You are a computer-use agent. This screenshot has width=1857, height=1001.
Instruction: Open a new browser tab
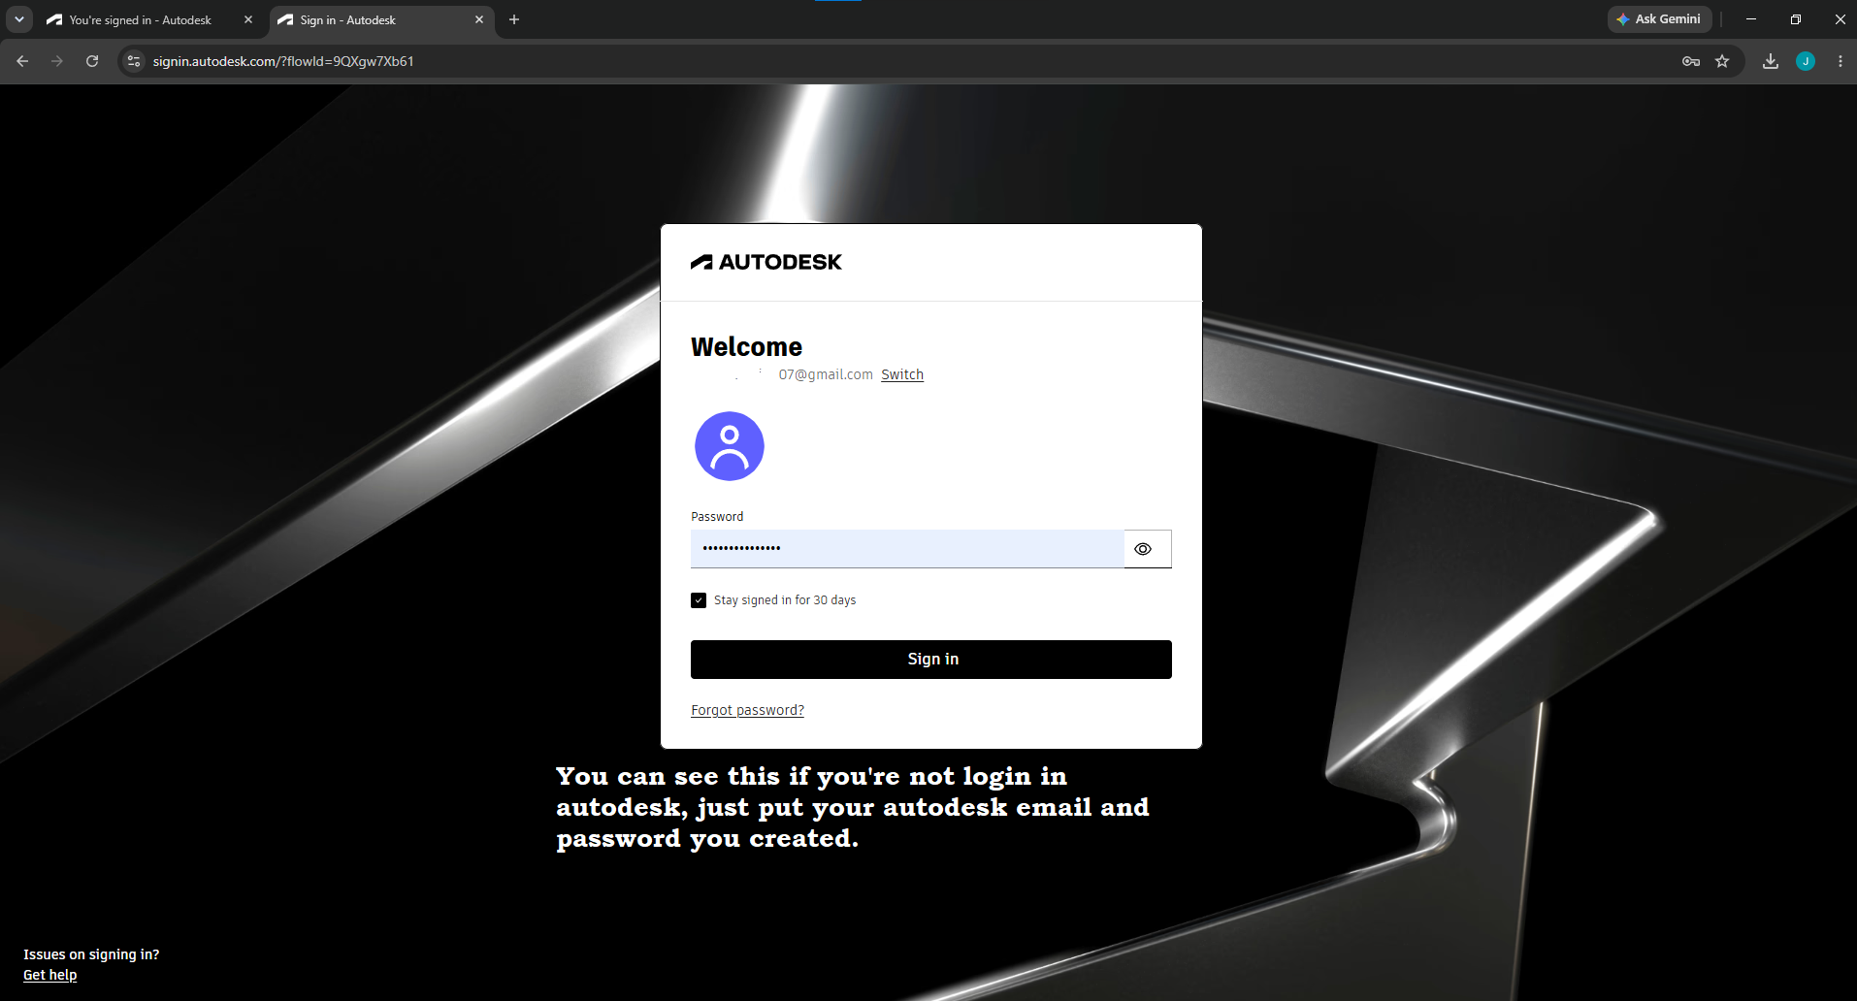click(514, 19)
